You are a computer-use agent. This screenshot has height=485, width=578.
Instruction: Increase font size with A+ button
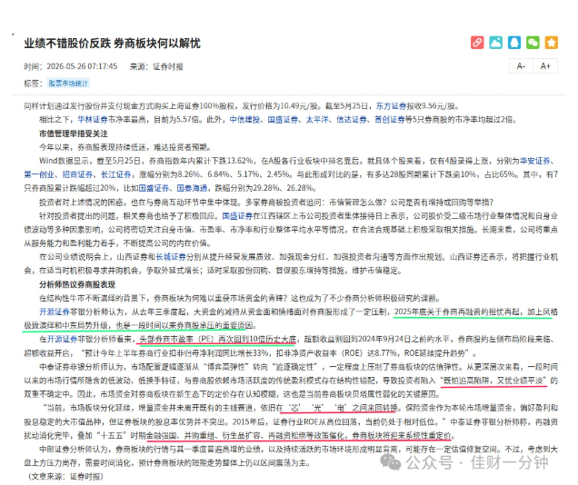pos(545,66)
